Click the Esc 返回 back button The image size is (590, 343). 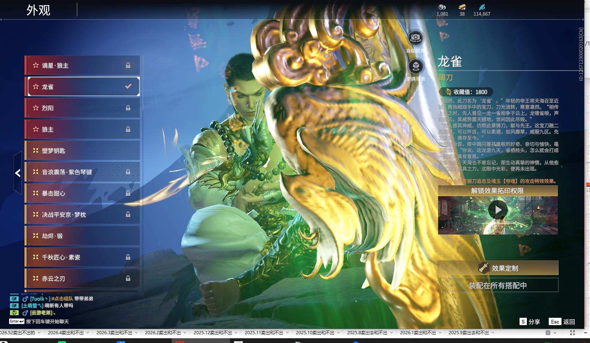point(562,321)
